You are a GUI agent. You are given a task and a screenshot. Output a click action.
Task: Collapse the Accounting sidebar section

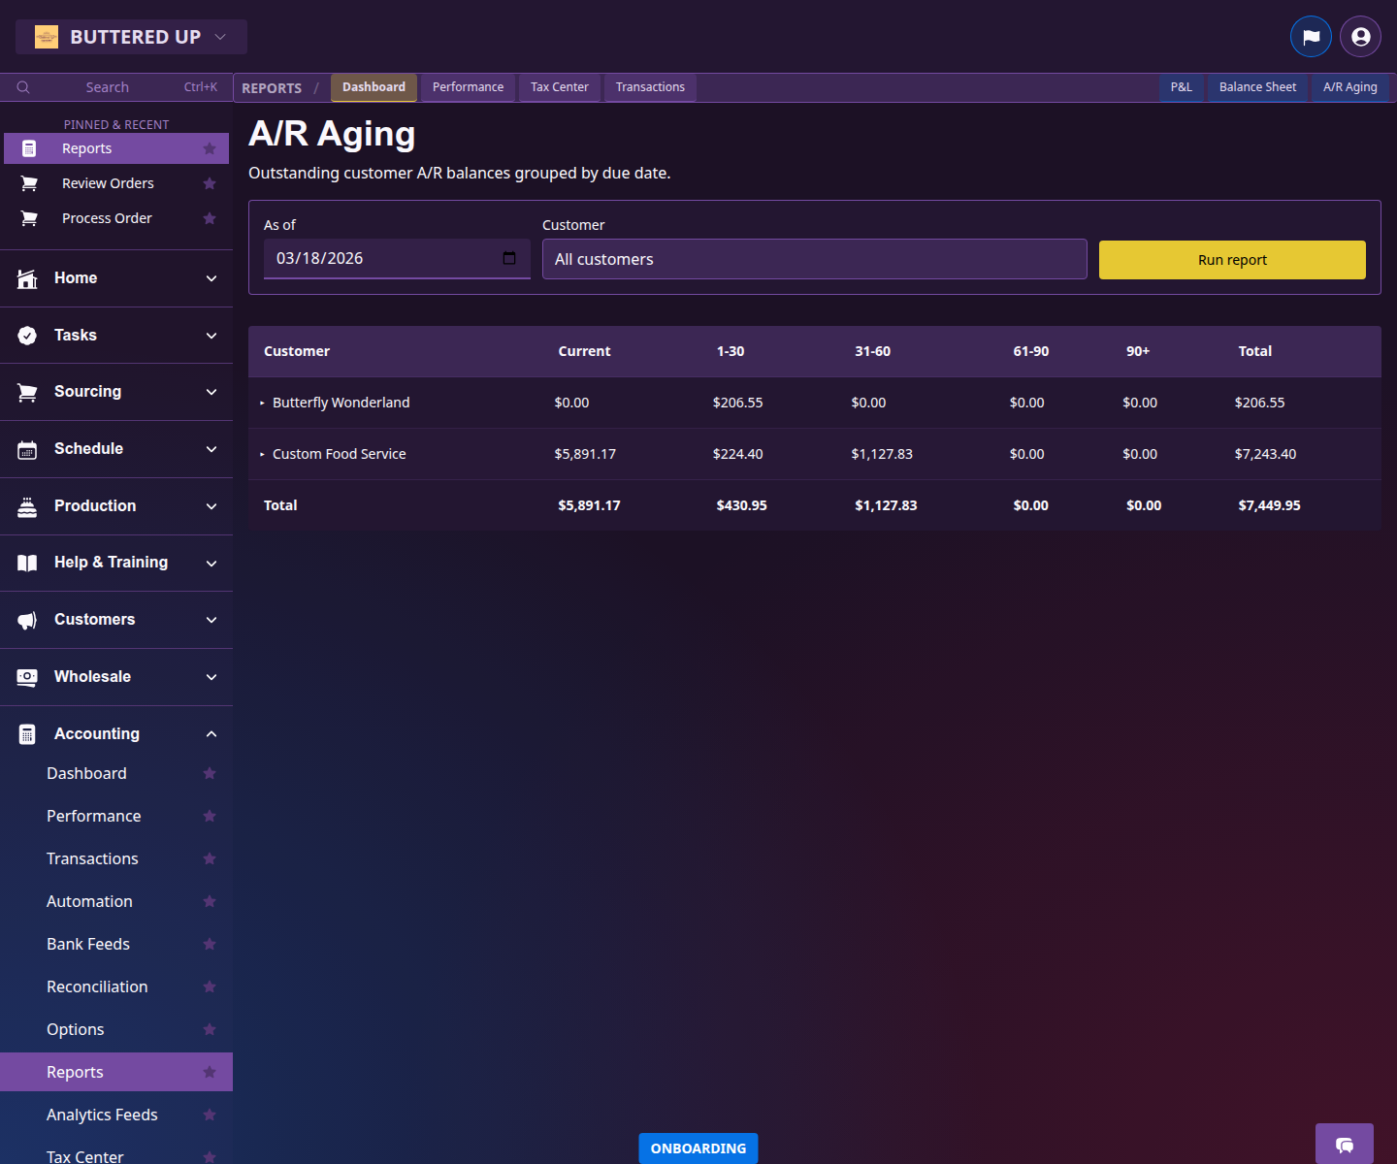[x=211, y=734]
